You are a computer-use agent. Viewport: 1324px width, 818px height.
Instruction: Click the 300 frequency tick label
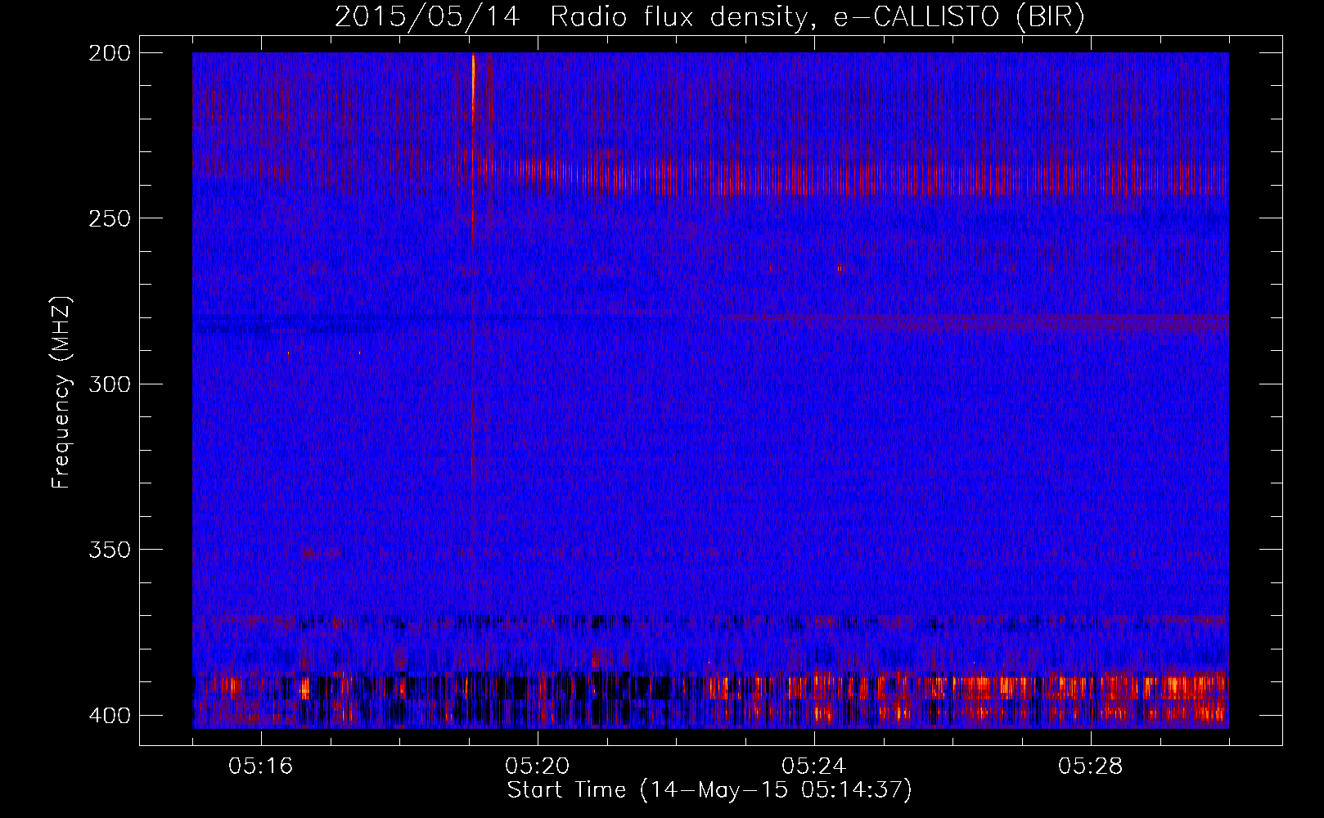tap(109, 384)
